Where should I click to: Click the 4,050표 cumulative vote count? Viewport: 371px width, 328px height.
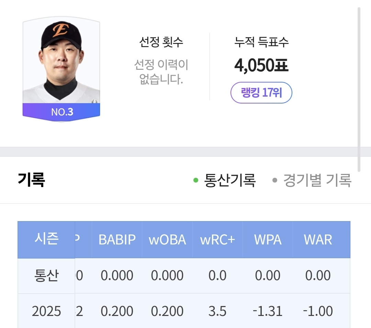tap(261, 65)
